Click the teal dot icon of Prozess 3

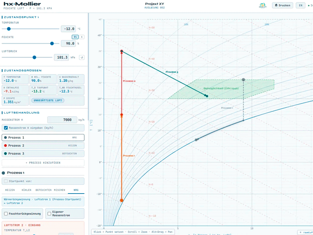[6, 154]
